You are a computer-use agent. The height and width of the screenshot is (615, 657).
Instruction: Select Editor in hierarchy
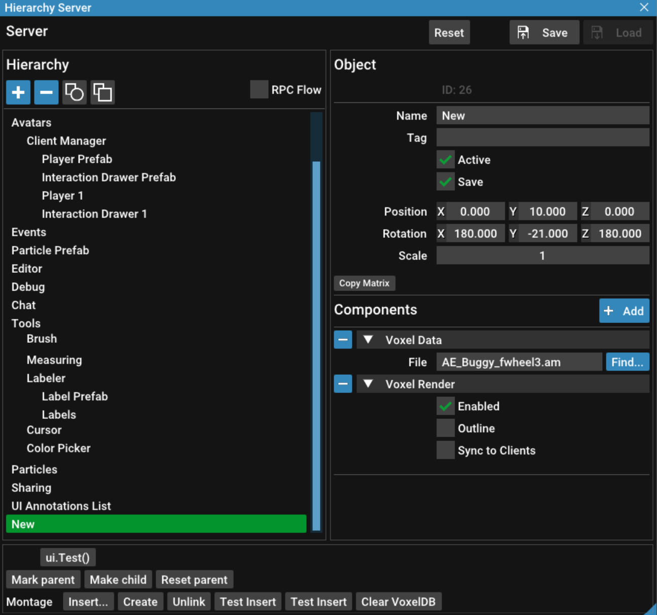(x=27, y=269)
